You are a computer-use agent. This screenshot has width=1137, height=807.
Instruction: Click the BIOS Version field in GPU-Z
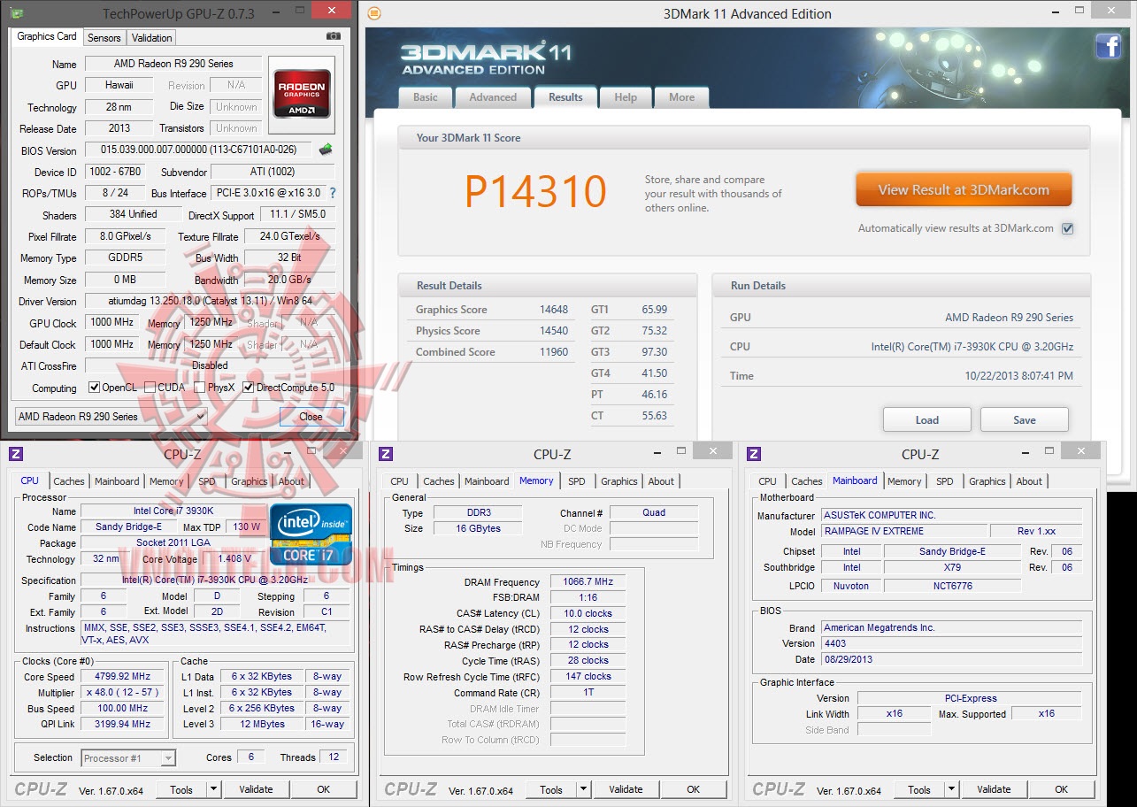click(x=199, y=150)
